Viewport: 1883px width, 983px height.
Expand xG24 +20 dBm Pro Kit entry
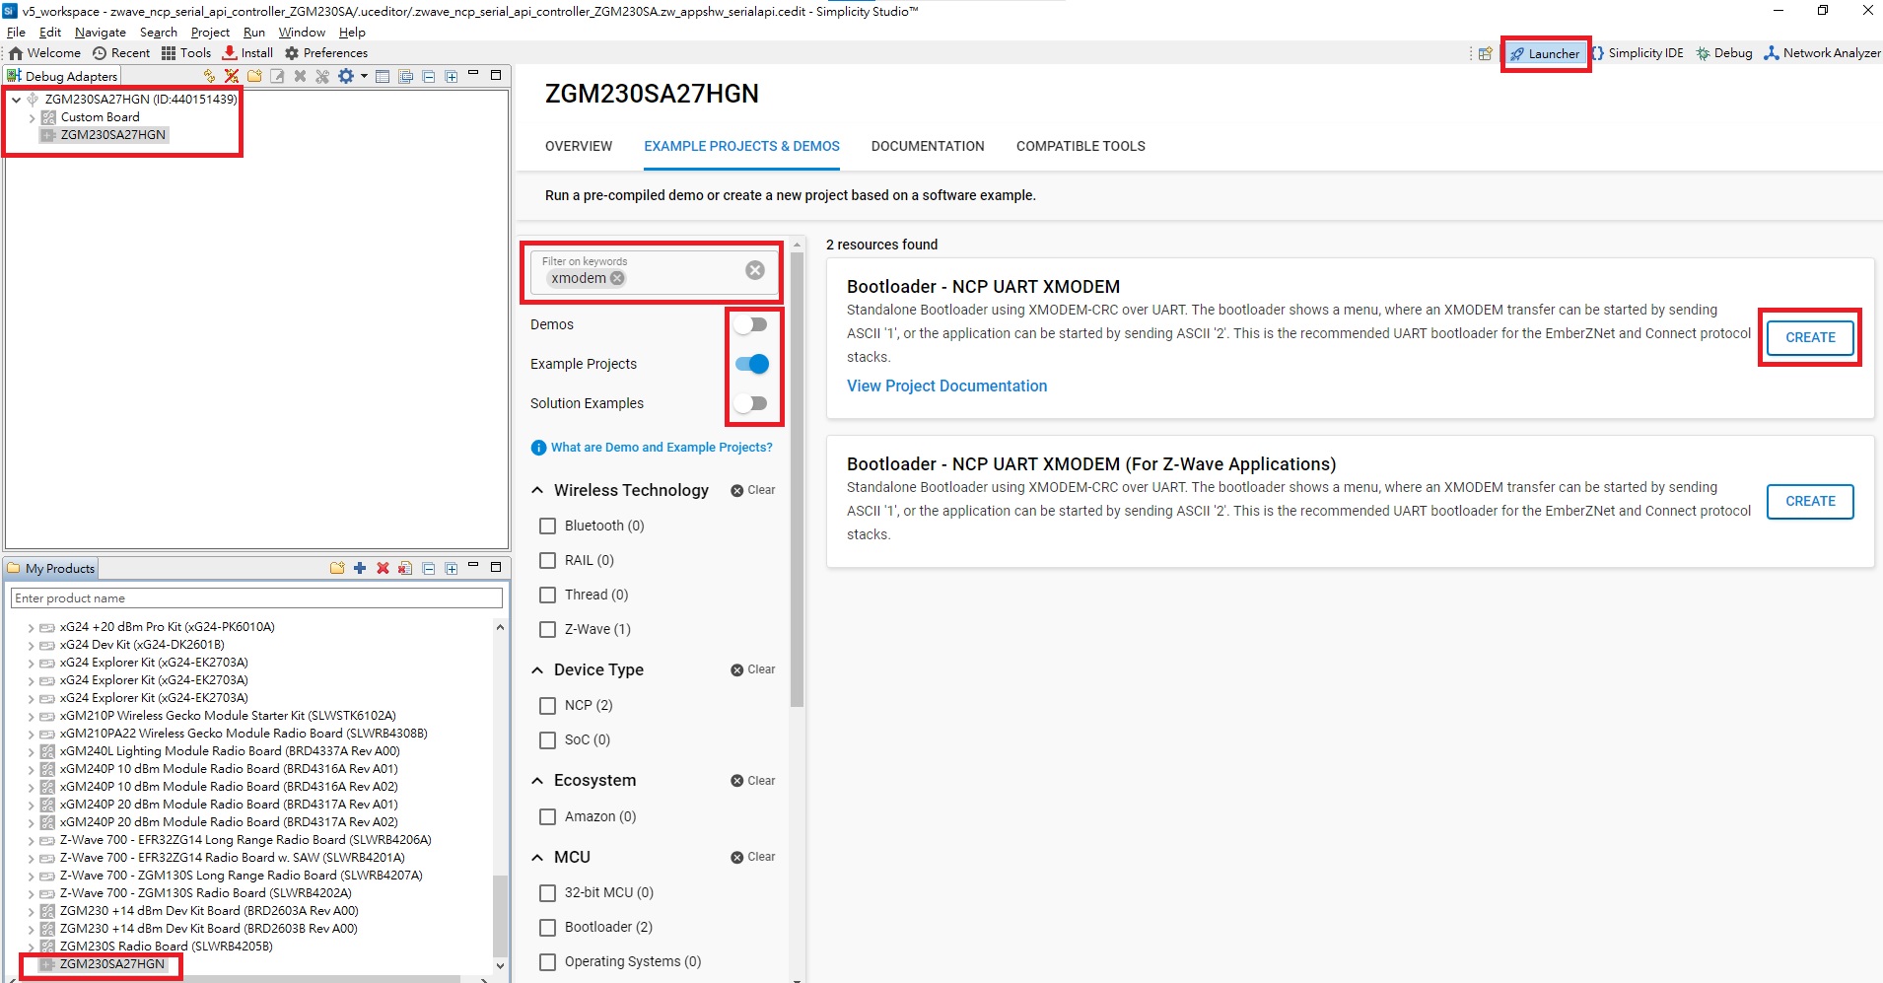(31, 627)
